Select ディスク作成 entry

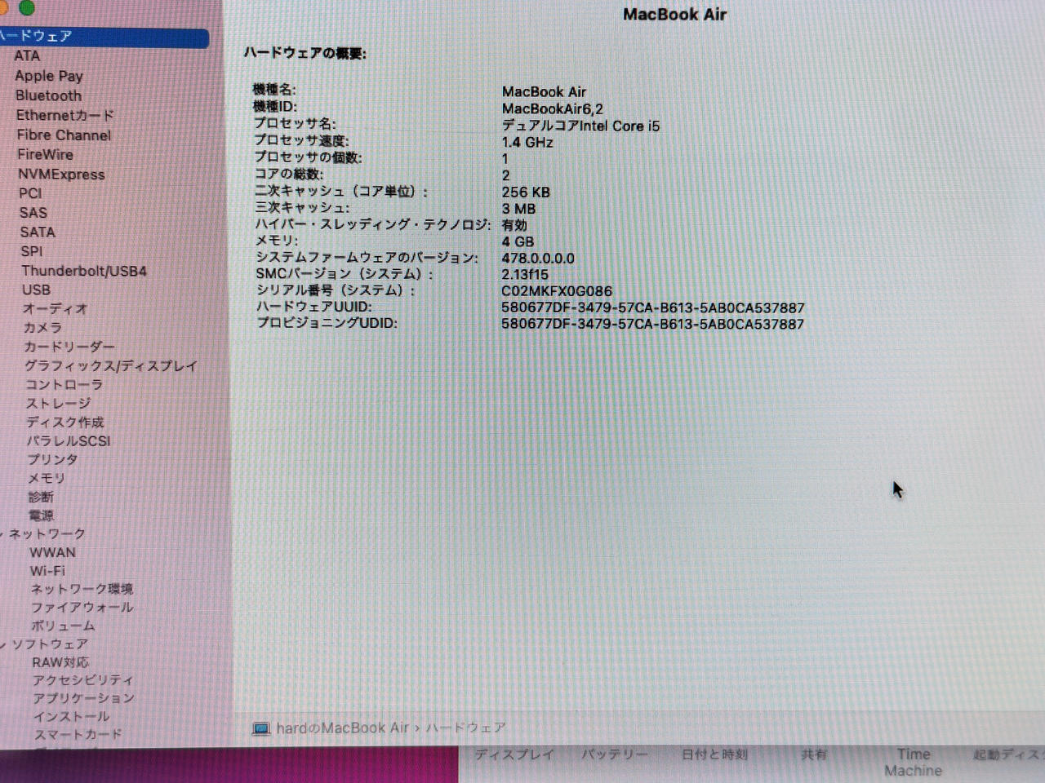65,422
